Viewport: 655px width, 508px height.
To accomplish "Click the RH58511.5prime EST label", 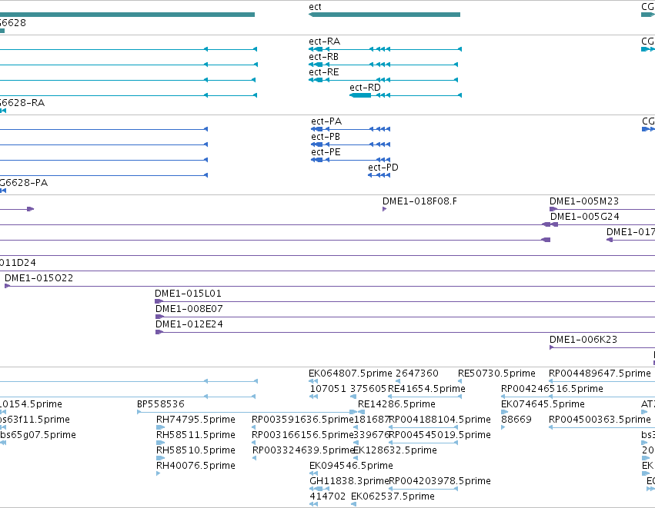I will tap(195, 435).
